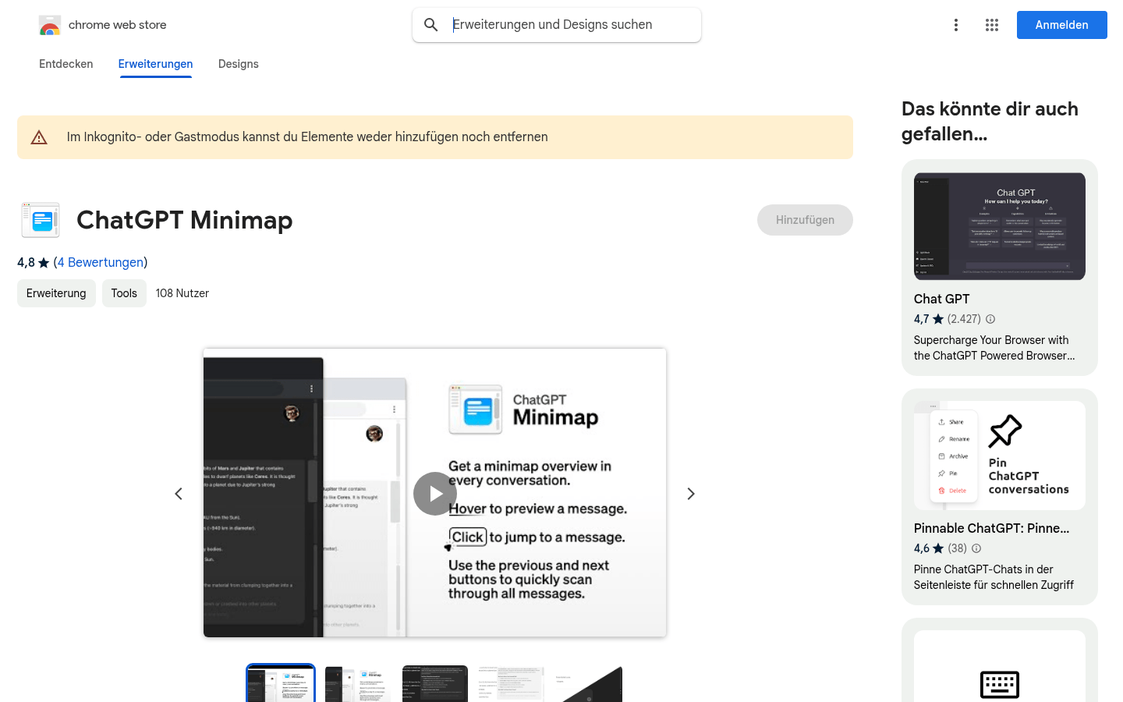Click the greyed Hinzufügen button
The image size is (1123, 702).
(805, 220)
